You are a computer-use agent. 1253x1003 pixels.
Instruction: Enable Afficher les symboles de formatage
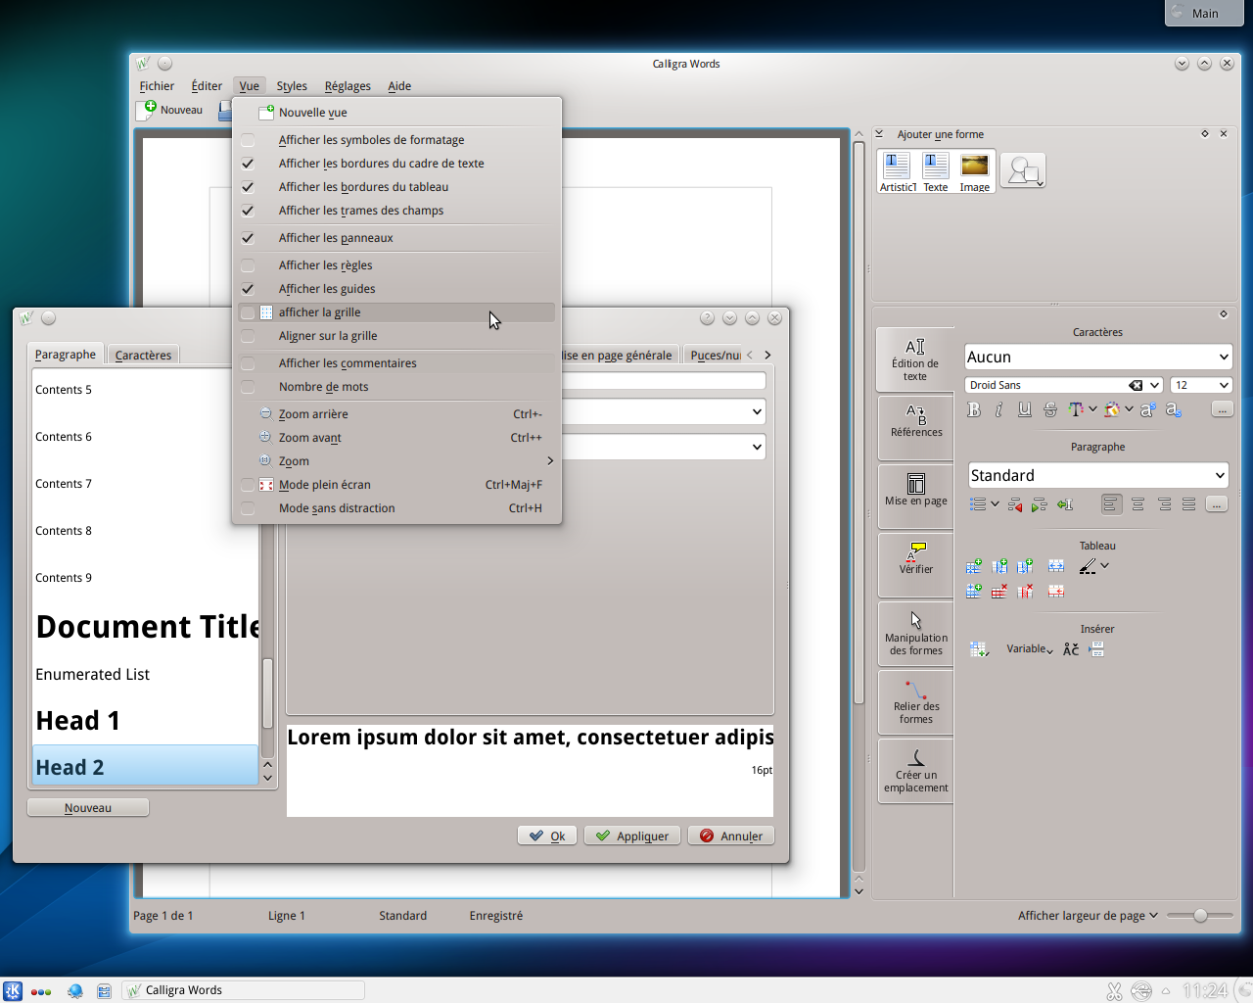point(396,140)
